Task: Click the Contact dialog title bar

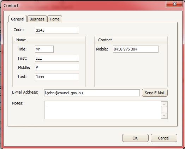Action: pos(83,6)
